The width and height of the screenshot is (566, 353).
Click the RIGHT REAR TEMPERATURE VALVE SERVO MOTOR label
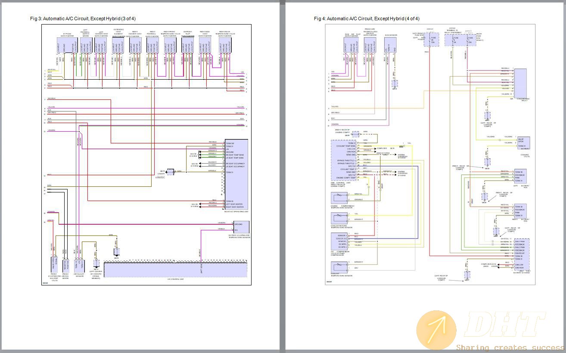click(224, 34)
